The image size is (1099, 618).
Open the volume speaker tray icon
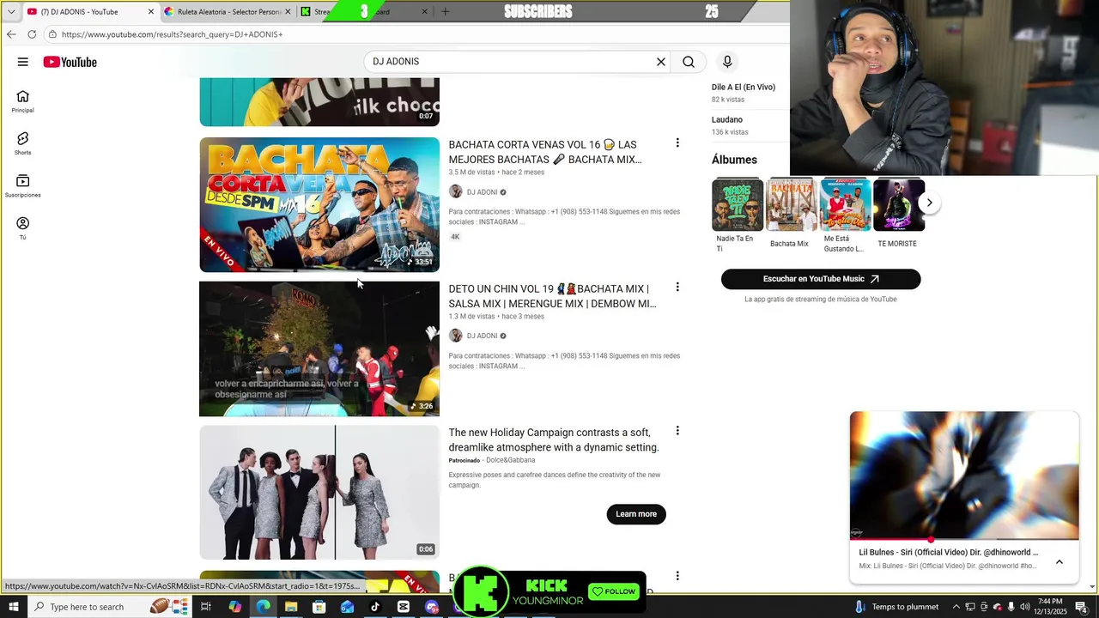(x=1024, y=607)
